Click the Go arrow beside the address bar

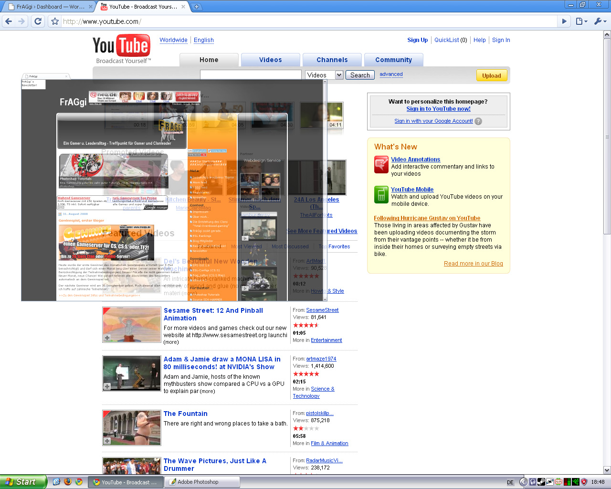564,21
